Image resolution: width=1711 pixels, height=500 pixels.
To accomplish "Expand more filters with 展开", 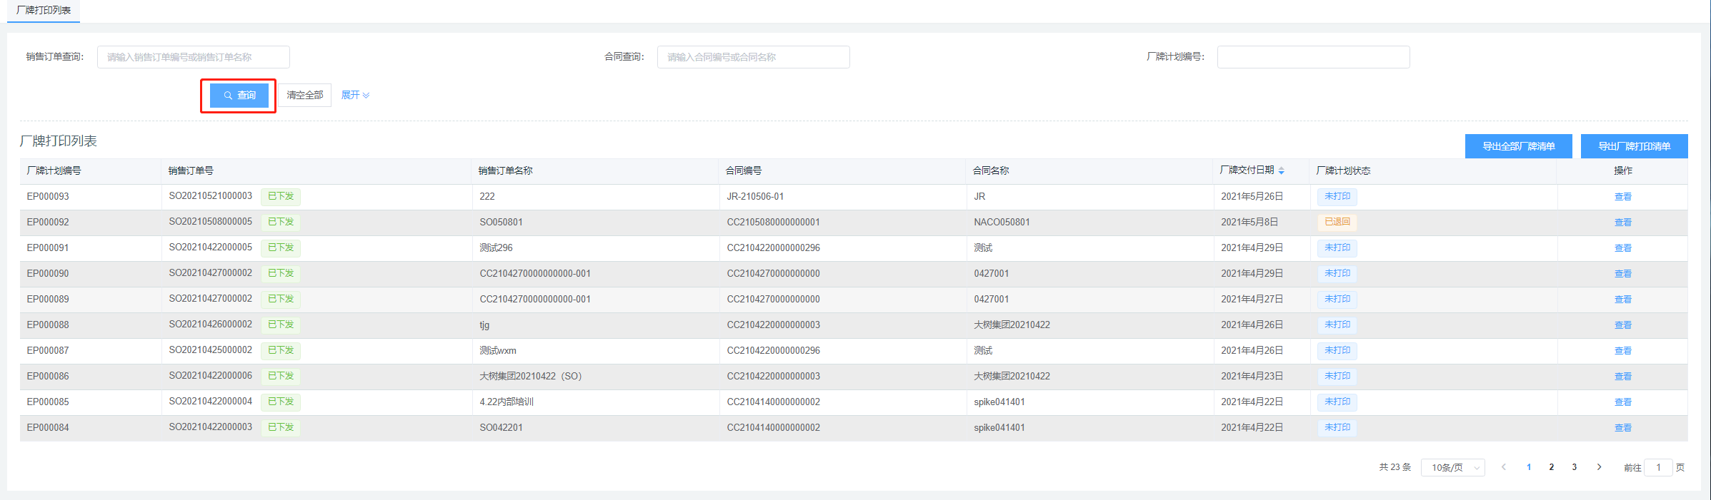I will click(355, 96).
